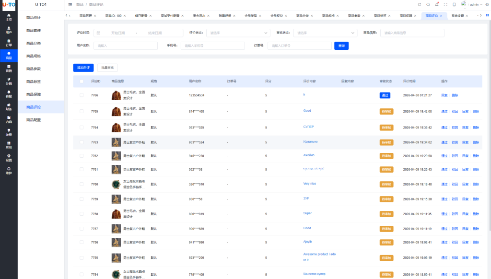Check the row for review 7761
The height and width of the screenshot is (279, 491).
pos(82,169)
